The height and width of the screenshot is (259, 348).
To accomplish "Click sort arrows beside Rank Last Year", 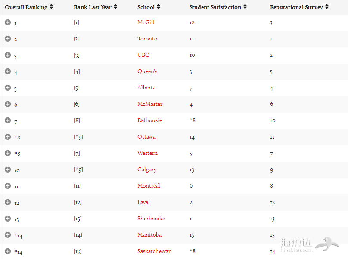I will coord(115,7).
